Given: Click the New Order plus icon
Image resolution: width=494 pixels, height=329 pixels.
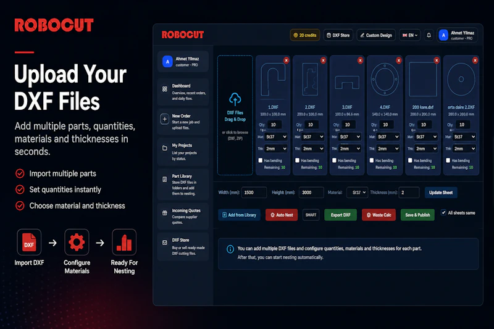Looking at the screenshot, I should click(164, 119).
